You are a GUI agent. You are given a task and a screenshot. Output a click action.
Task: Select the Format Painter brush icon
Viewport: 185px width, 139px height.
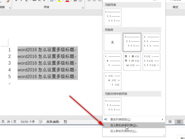[8, 2]
